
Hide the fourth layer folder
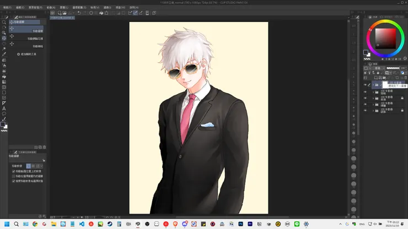(x=365, y=104)
